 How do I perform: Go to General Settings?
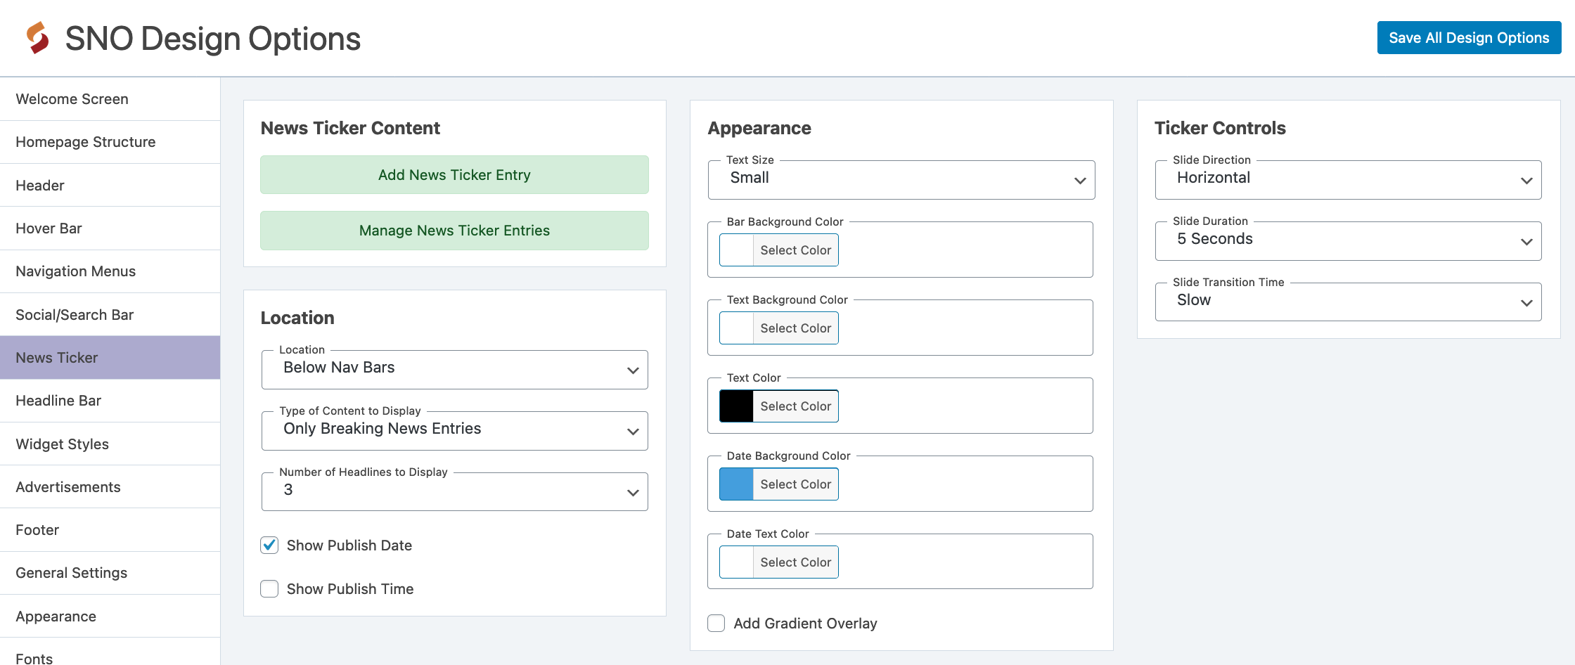pos(110,573)
